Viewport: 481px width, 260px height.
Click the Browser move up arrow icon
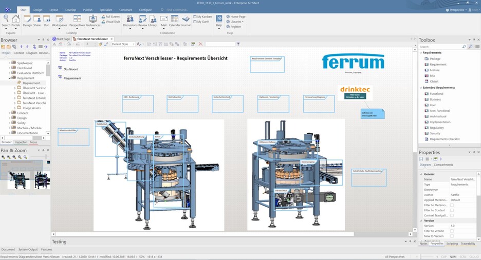tap(21, 47)
